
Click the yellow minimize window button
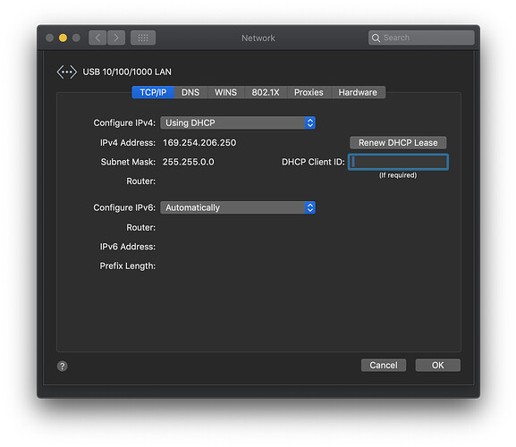click(x=63, y=38)
